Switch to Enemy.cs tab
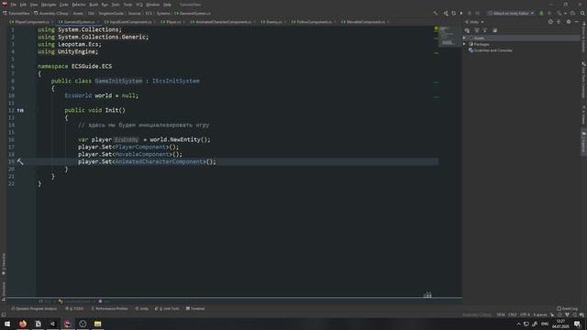 273,22
